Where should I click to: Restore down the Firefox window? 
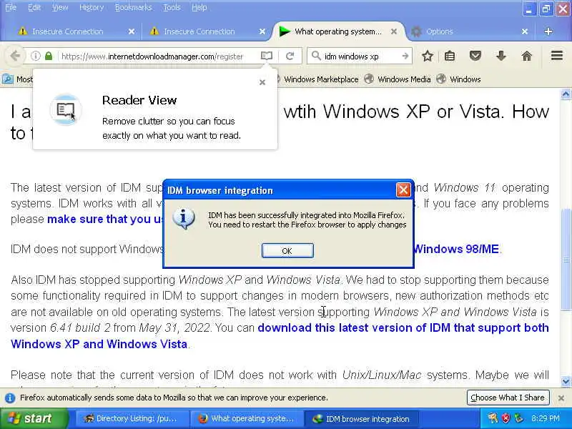coord(546,9)
